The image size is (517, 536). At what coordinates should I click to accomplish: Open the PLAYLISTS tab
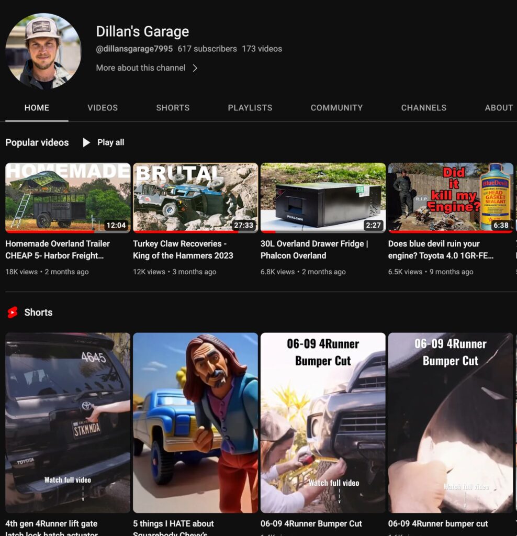pos(250,108)
